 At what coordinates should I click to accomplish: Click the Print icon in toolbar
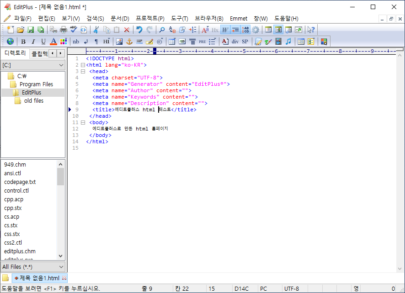click(64, 30)
